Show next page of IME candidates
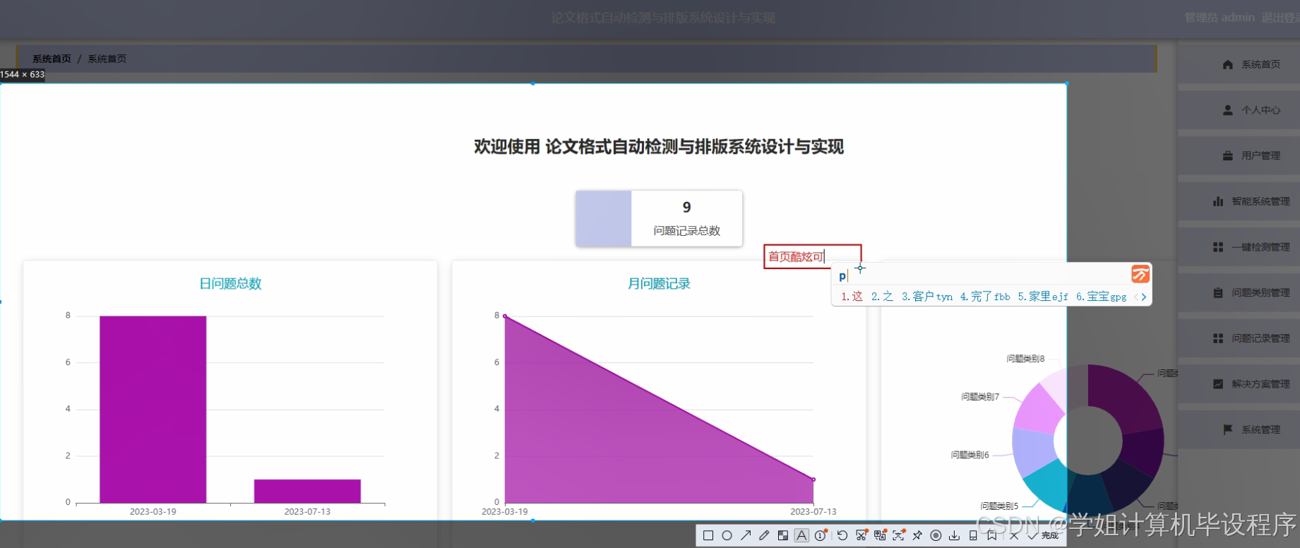Screen dimensions: 1300x548 [x=1144, y=297]
